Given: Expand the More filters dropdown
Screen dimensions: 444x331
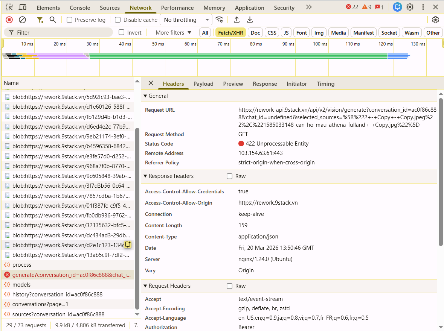Looking at the screenshot, I should pyautogui.click(x=173, y=33).
